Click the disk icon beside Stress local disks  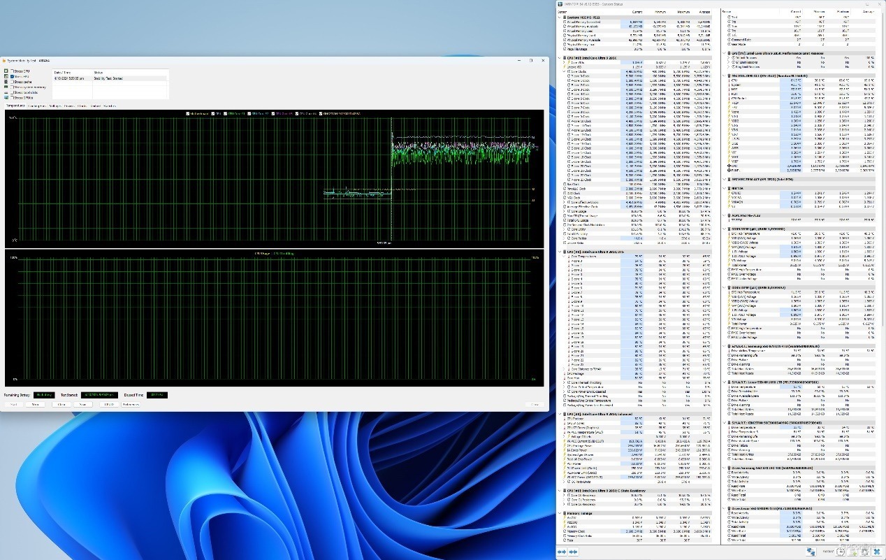[x=6, y=92]
